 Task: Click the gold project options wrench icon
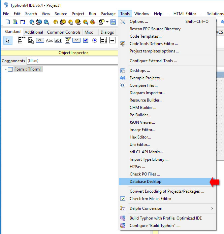[93, 22]
